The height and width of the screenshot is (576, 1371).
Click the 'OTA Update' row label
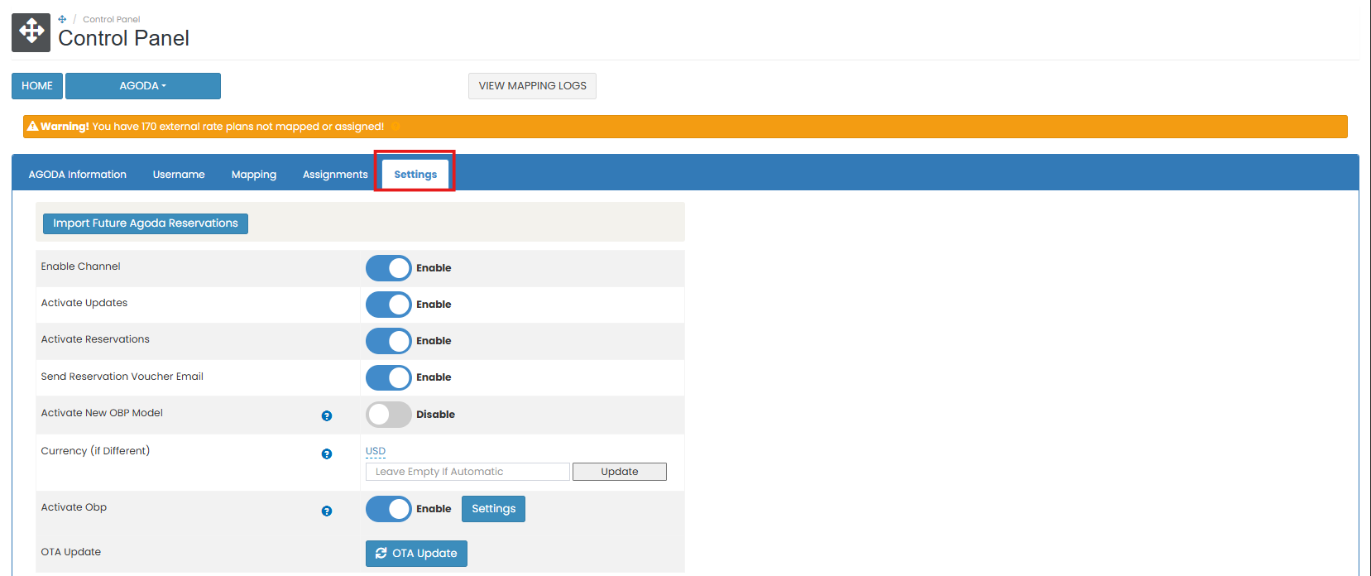(71, 552)
